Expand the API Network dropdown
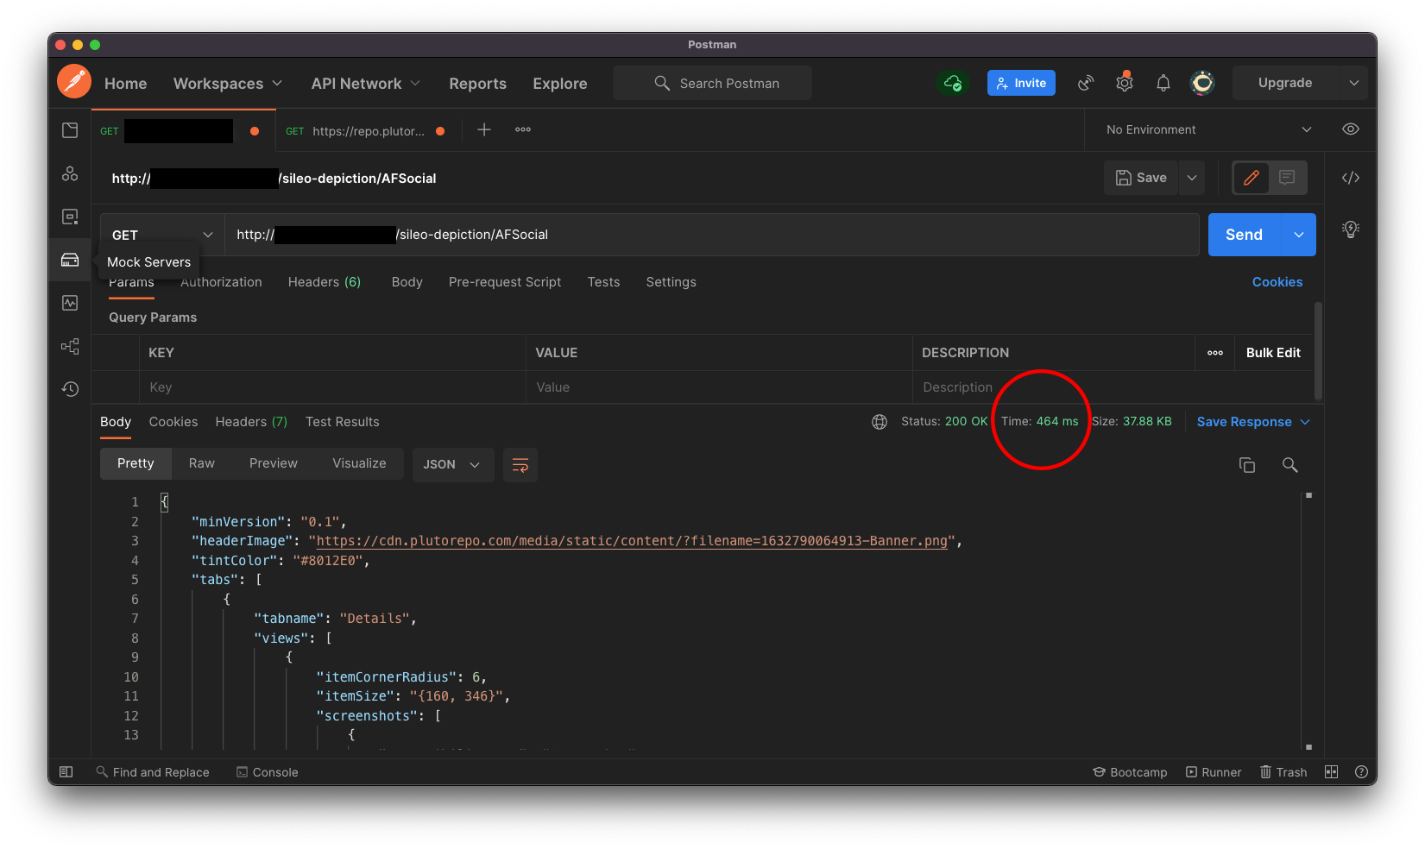Image resolution: width=1425 pixels, height=849 pixels. point(366,84)
